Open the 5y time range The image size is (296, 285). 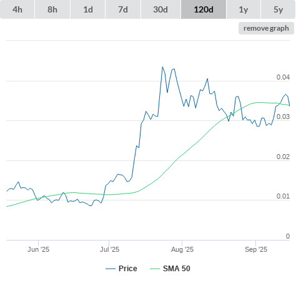(278, 9)
